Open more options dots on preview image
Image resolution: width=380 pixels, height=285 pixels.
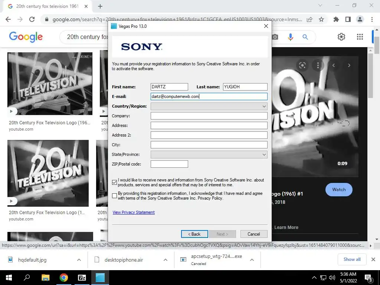pyautogui.click(x=318, y=65)
